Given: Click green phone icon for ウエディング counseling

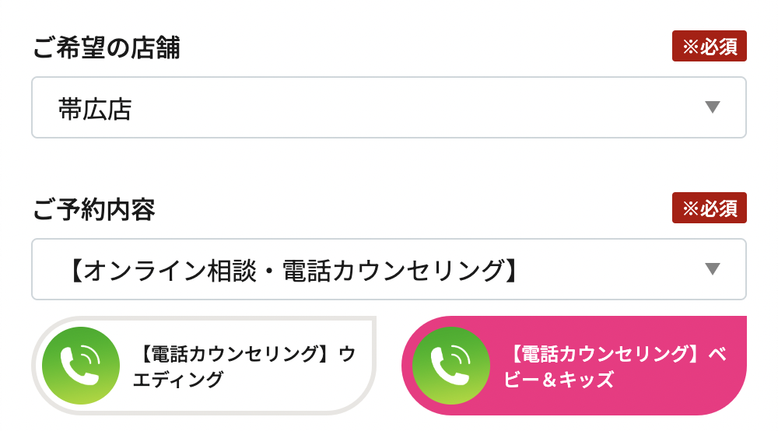Looking at the screenshot, I should point(81,366).
